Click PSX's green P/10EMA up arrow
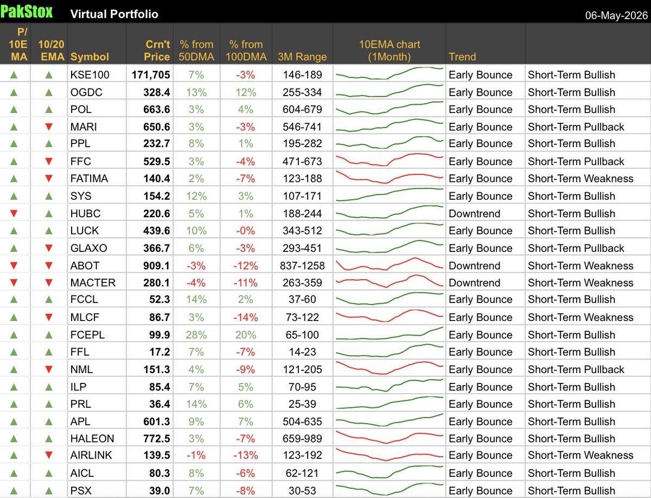The width and height of the screenshot is (651, 498). point(14,490)
